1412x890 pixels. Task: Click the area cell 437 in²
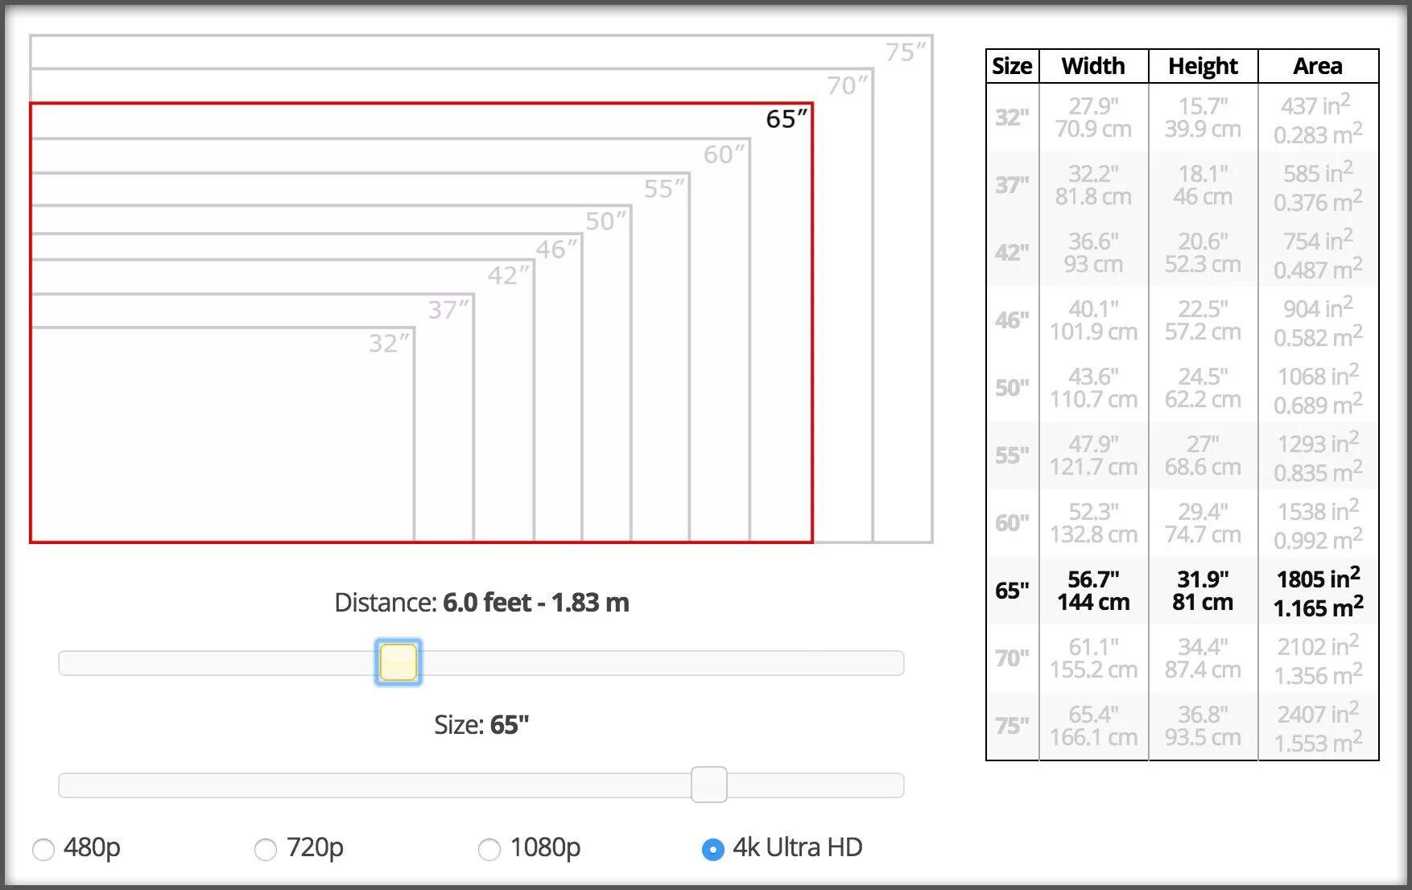(1318, 117)
